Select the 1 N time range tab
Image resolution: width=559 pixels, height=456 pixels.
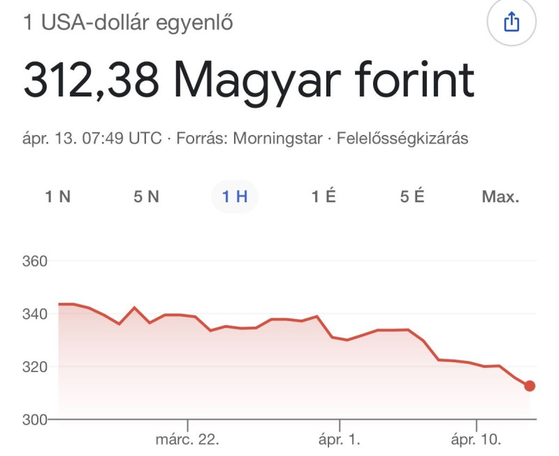(x=58, y=197)
